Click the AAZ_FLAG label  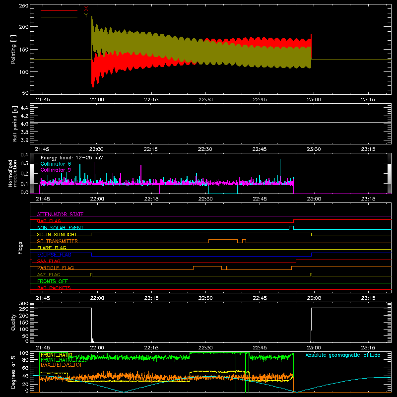49,274
